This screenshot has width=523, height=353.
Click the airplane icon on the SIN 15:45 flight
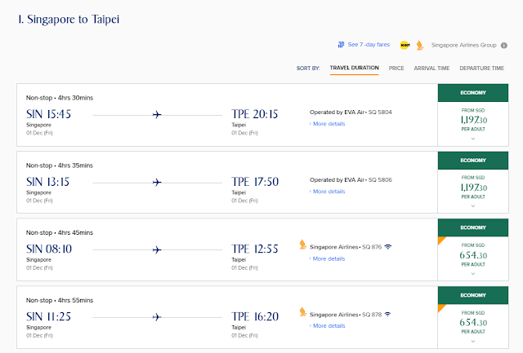[x=157, y=115]
